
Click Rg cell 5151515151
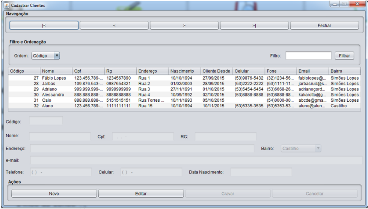121,100
